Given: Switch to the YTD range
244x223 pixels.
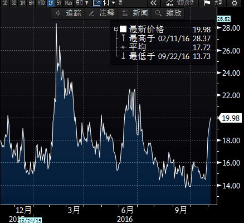Looking at the screenshot, I should click(x=41, y=3).
